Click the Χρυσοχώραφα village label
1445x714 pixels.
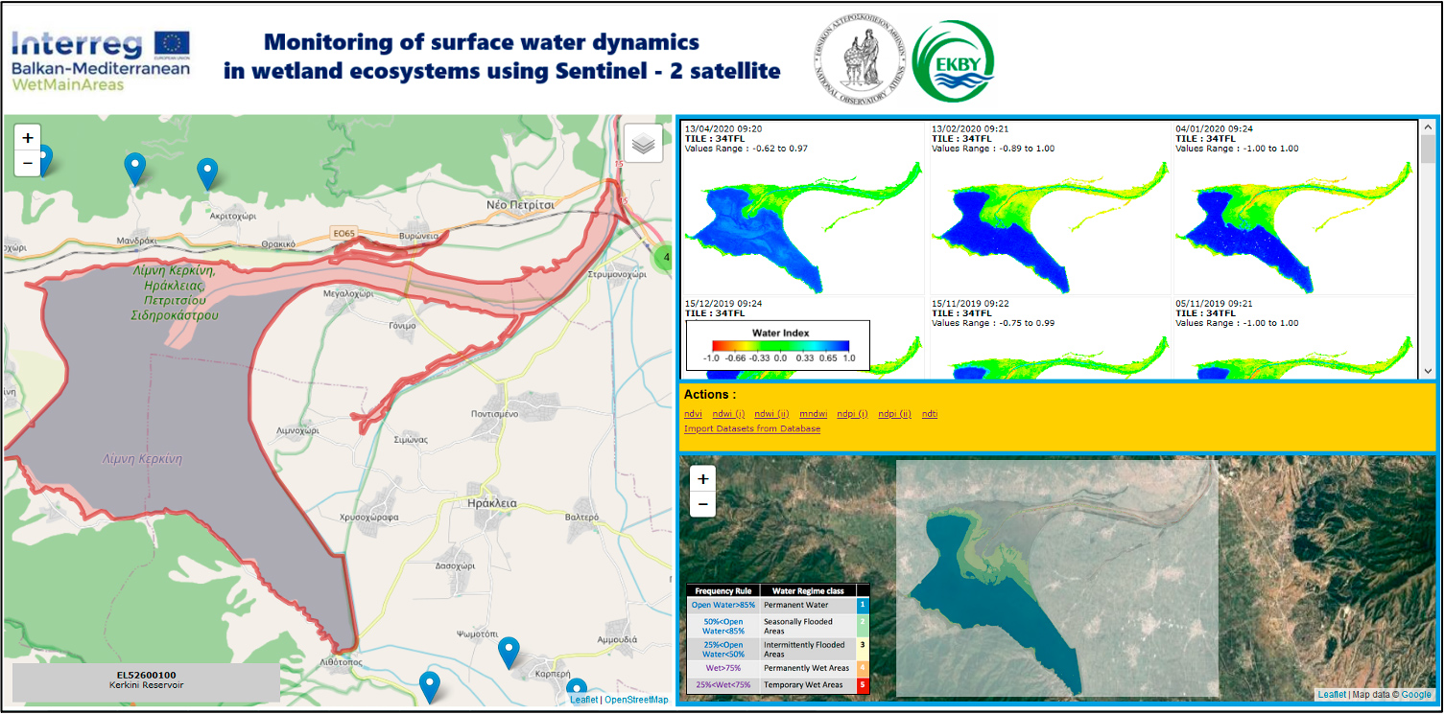tap(369, 518)
